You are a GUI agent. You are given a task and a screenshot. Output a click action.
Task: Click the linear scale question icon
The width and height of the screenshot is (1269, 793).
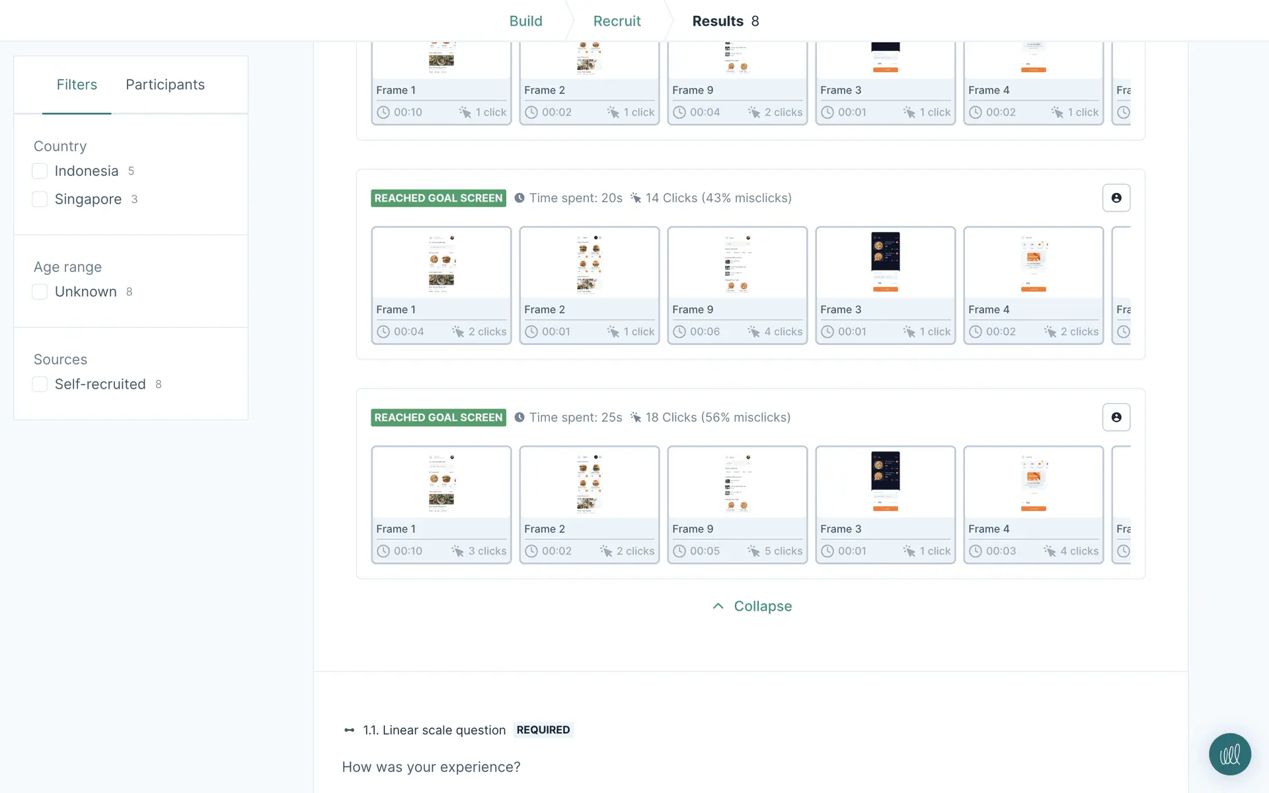tap(349, 730)
